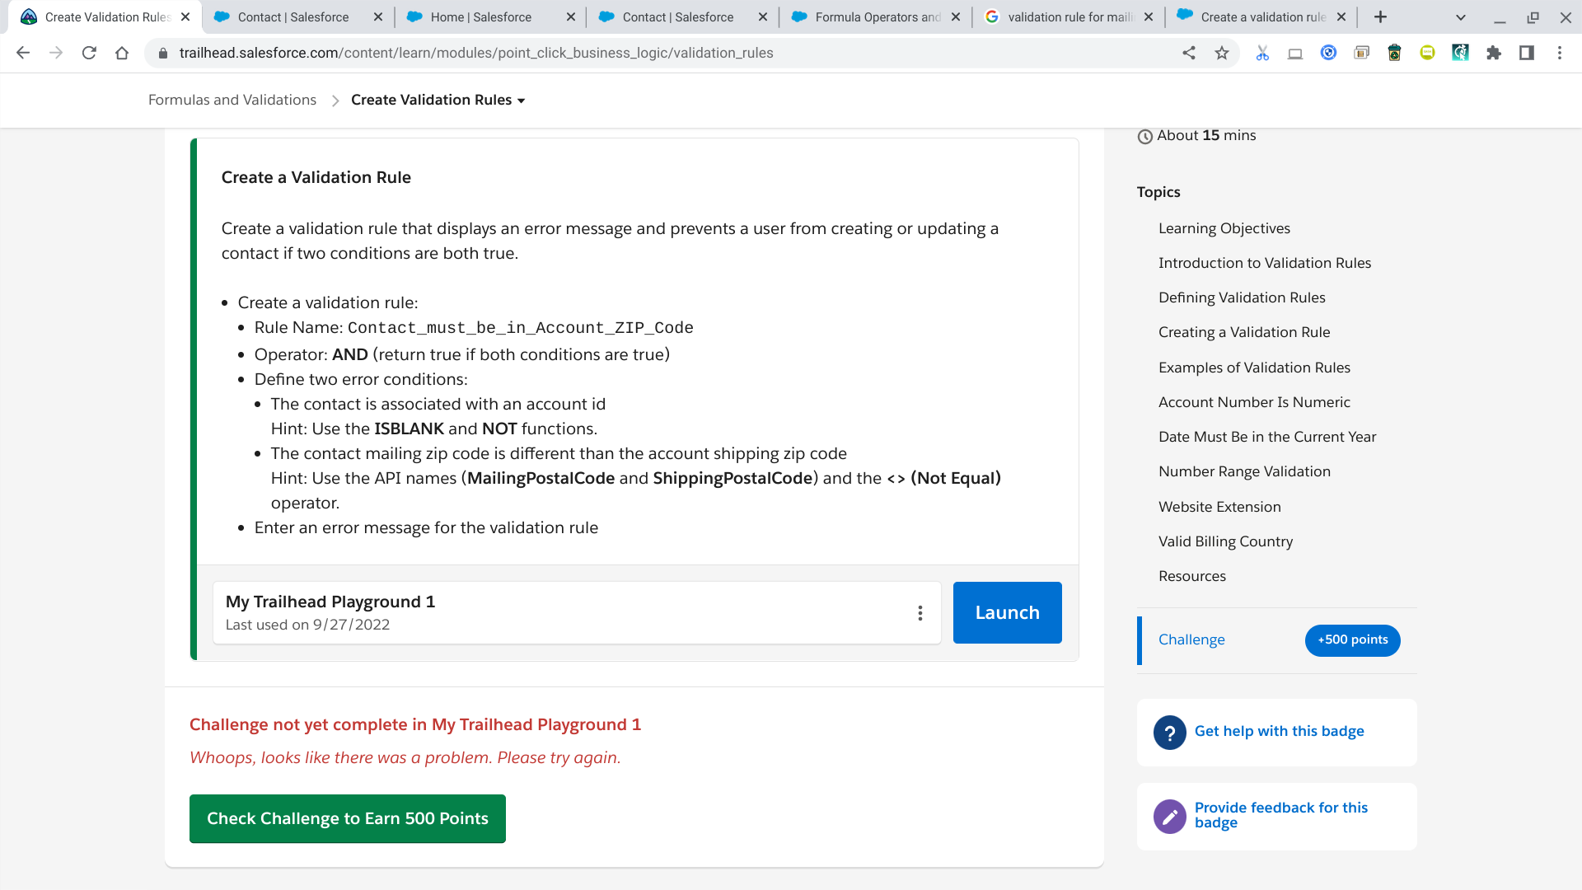Toggle the browser side panel icon

point(1526,53)
